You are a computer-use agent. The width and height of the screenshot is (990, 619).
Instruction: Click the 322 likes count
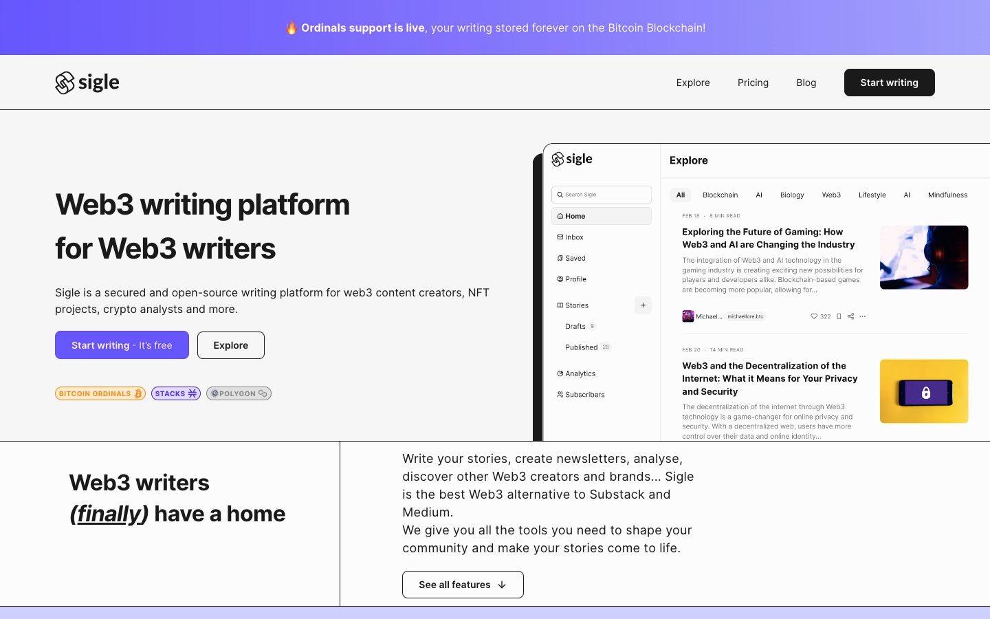coord(826,317)
